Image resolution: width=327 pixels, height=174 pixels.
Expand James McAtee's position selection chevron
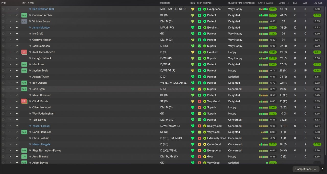[x=17, y=28]
